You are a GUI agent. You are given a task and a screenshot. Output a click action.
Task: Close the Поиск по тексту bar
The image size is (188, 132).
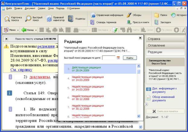6,39
